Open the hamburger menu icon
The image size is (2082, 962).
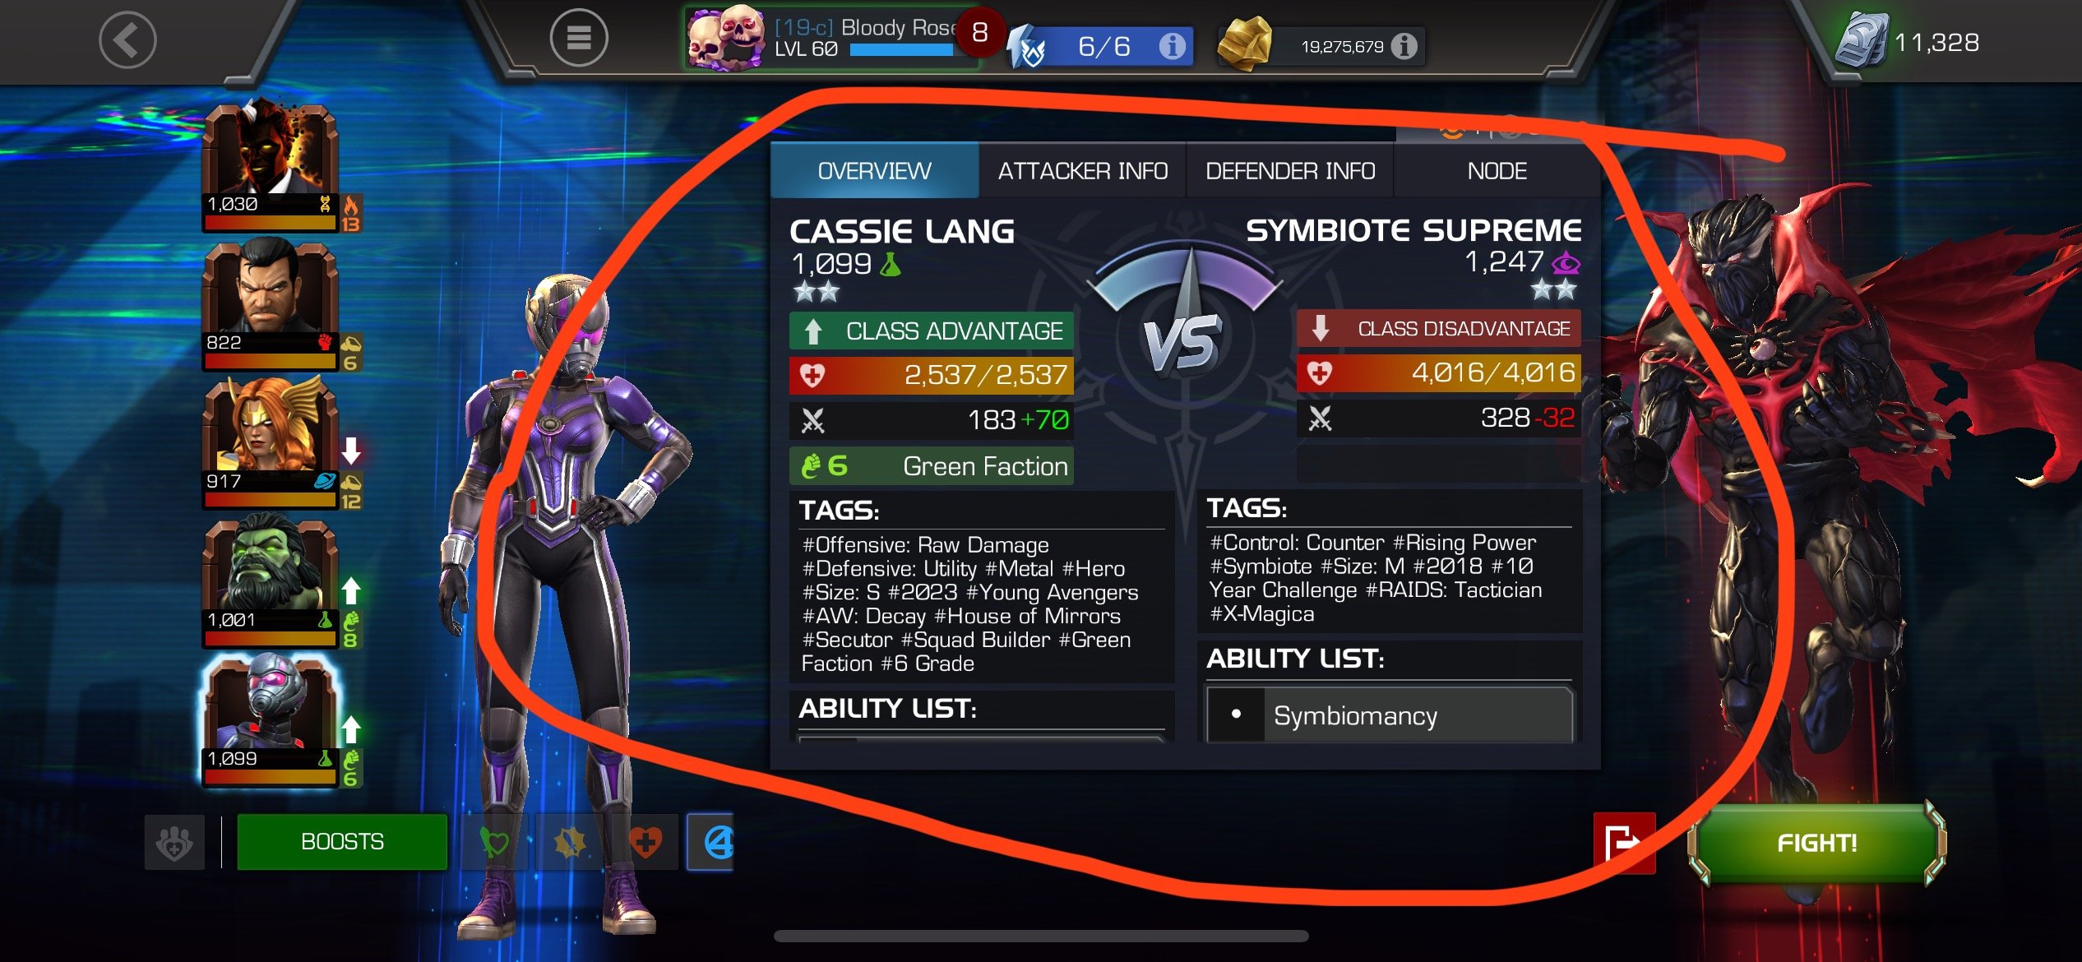click(578, 39)
